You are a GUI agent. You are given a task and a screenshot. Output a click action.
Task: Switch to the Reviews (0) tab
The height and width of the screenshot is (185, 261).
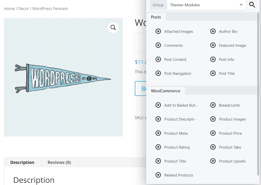[59, 162]
